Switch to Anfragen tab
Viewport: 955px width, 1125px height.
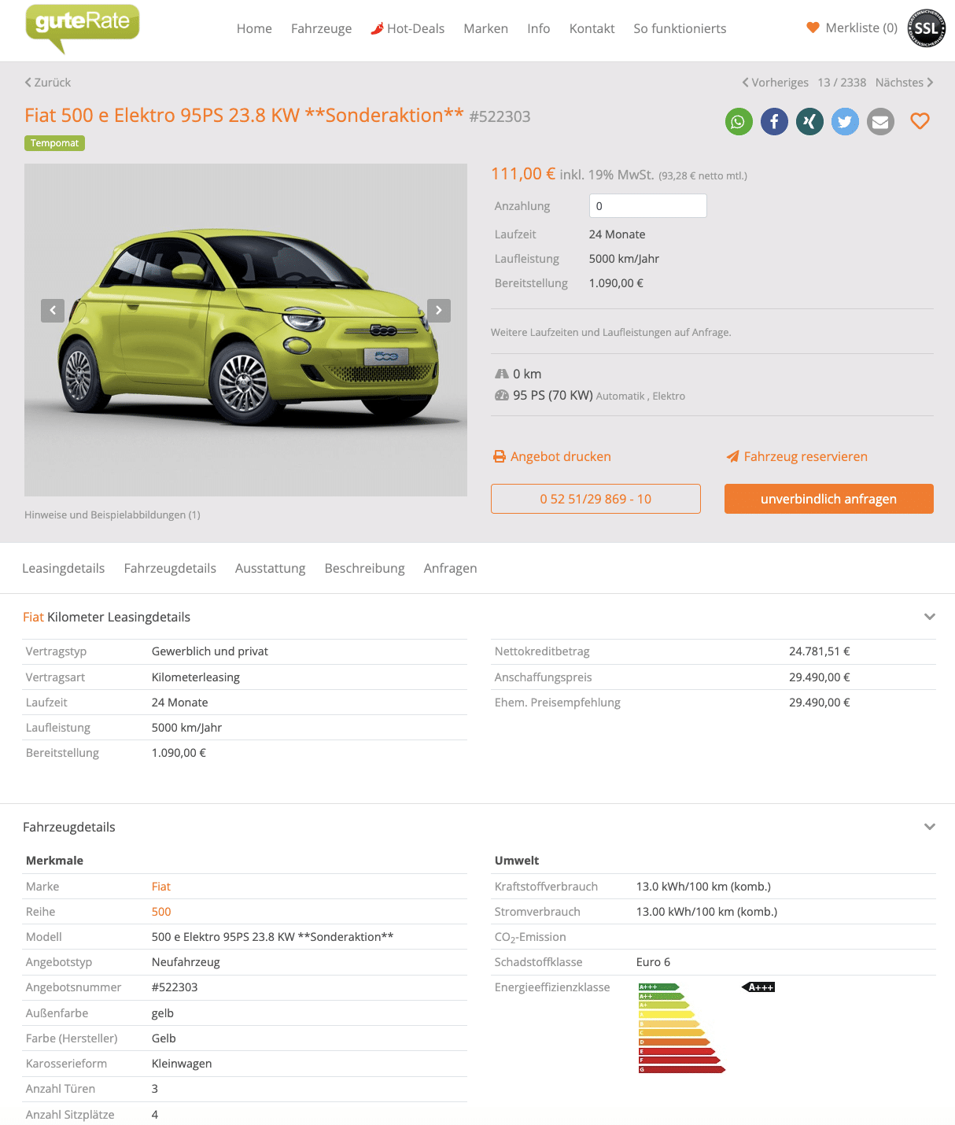(x=450, y=568)
